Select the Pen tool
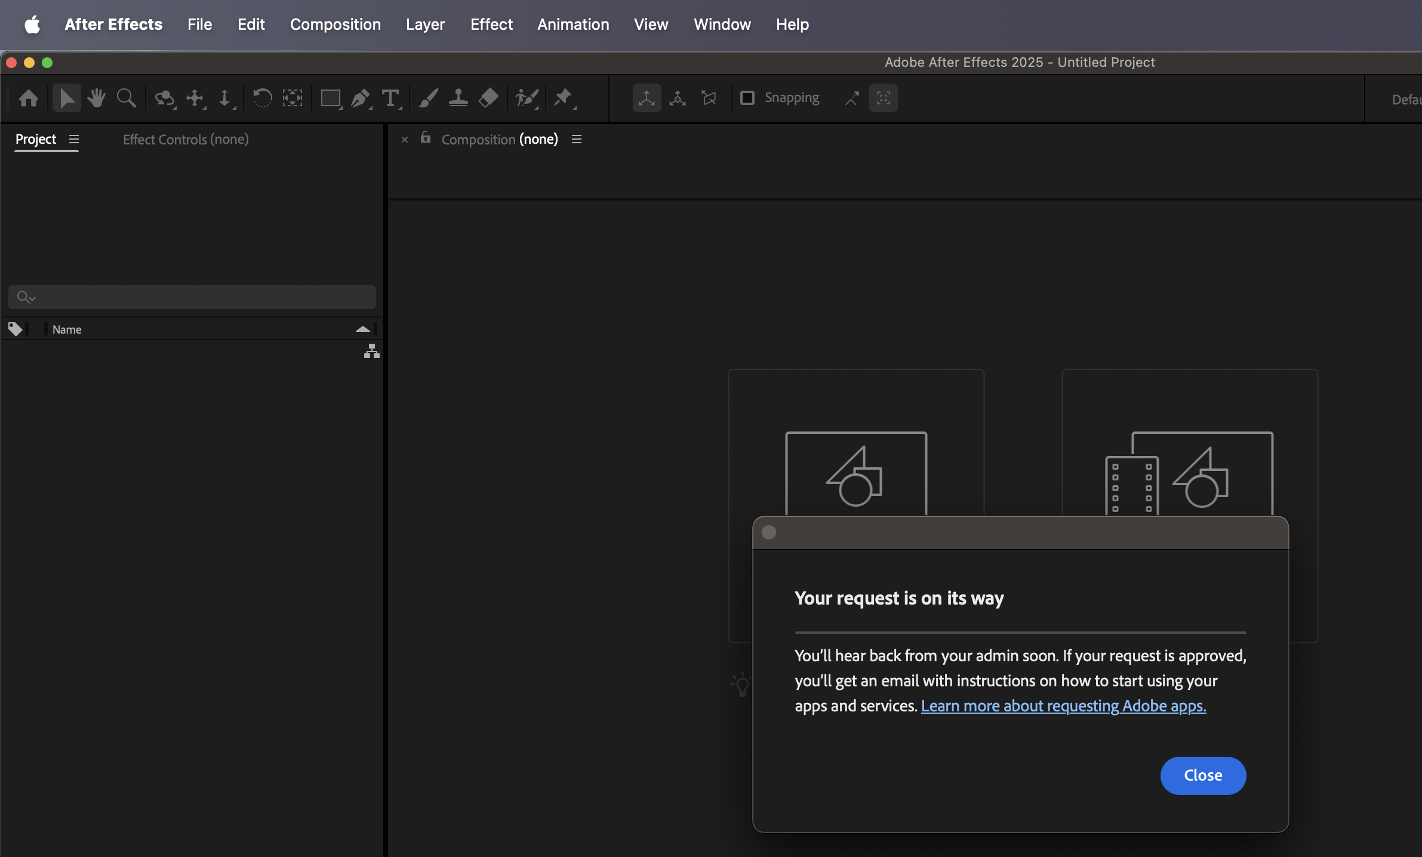The width and height of the screenshot is (1422, 857). tap(361, 98)
